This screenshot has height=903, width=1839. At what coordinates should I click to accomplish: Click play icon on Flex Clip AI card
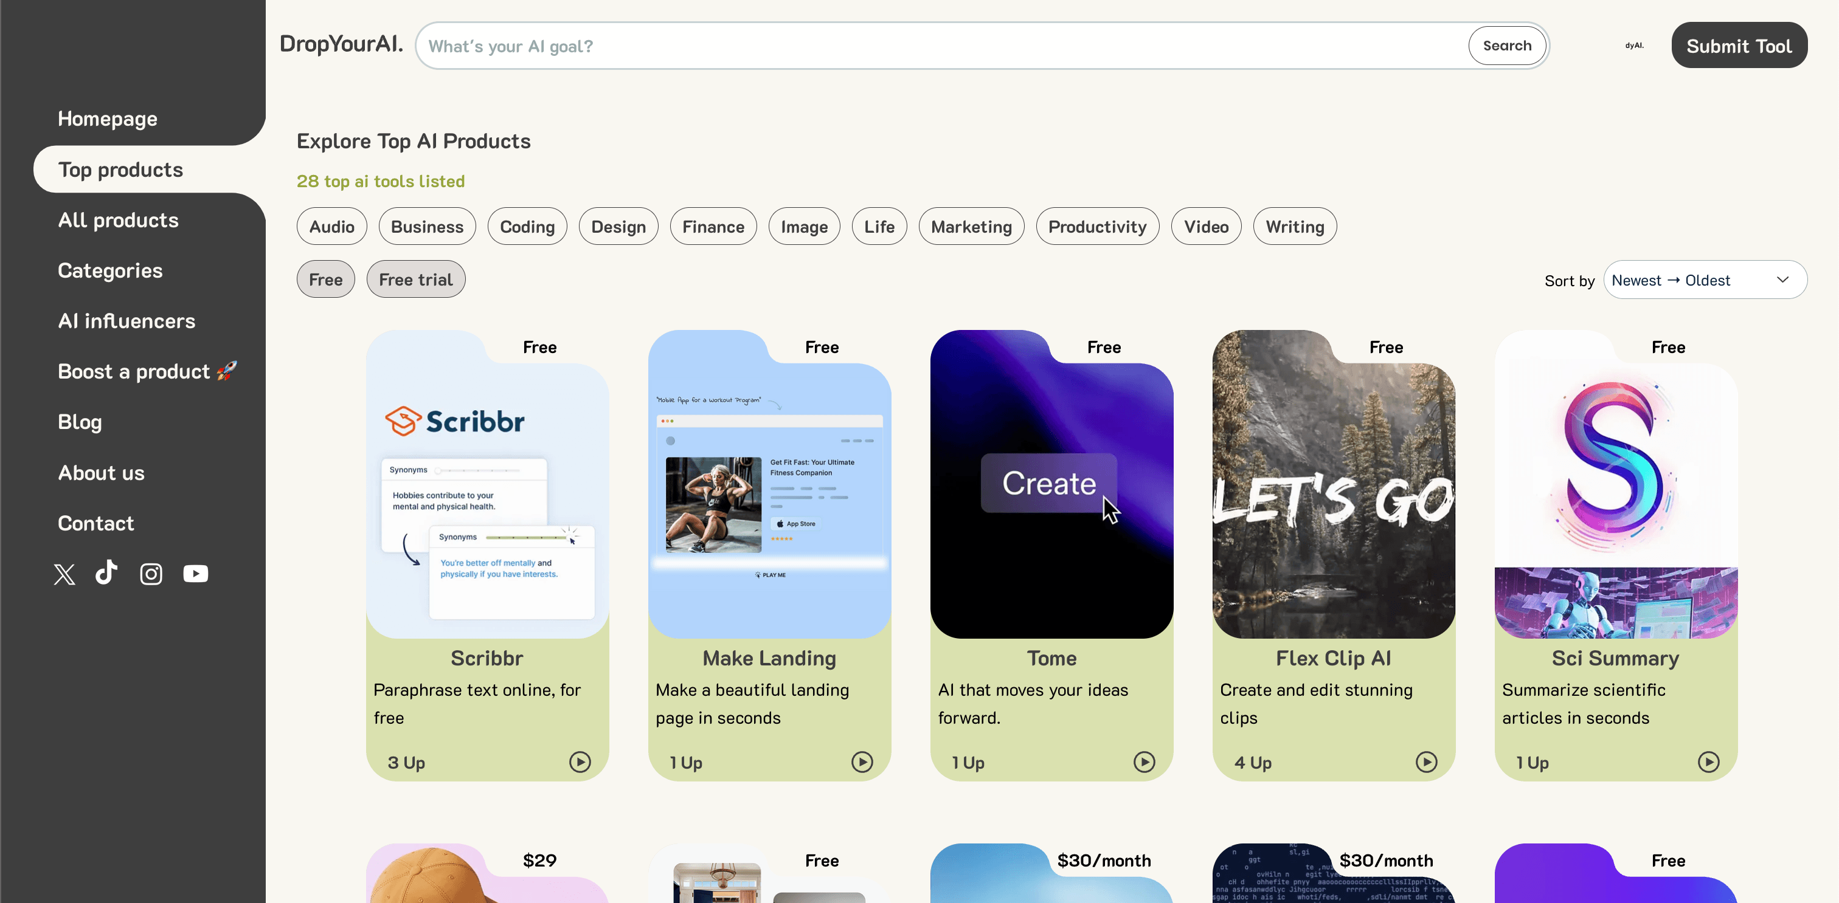coord(1425,762)
